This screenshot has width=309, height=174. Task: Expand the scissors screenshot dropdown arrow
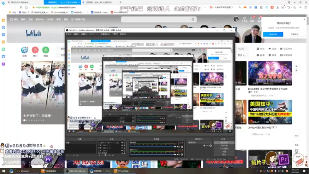285,7
